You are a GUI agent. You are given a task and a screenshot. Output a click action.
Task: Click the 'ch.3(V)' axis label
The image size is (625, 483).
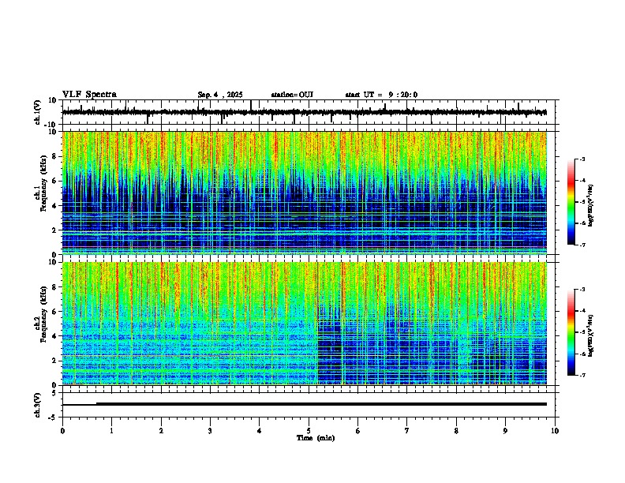click(39, 406)
